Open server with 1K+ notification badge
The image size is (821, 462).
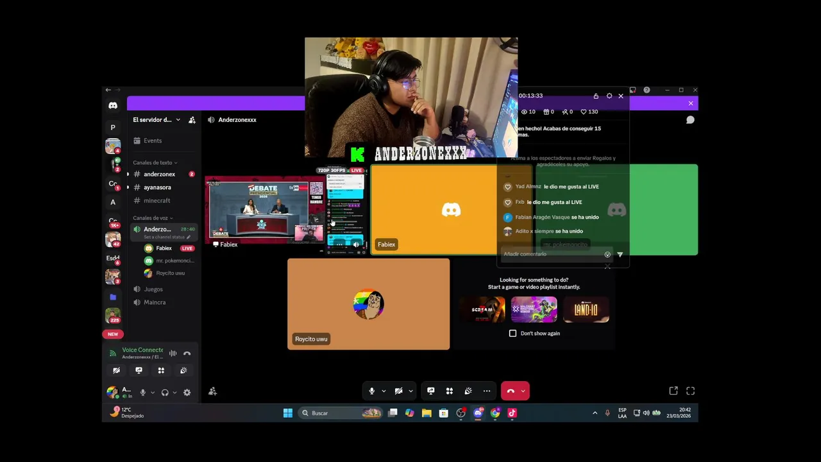tap(114, 221)
